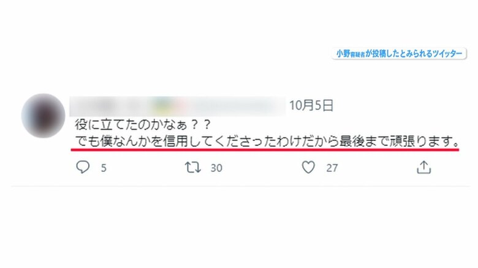Viewport: 478px width, 268px height.
Task: Click でも僕なんか at second line start
Action: 112,141
